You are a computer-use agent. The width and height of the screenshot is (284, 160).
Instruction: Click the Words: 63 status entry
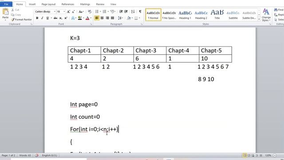point(25,156)
